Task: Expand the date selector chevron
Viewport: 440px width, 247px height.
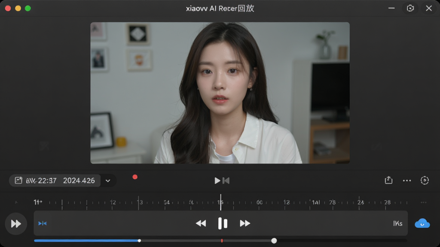Action: click(x=108, y=181)
